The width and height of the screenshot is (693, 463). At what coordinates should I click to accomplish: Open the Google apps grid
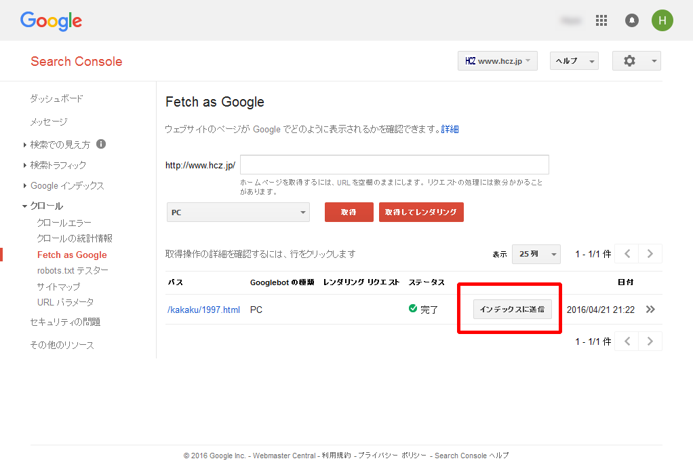(x=601, y=20)
